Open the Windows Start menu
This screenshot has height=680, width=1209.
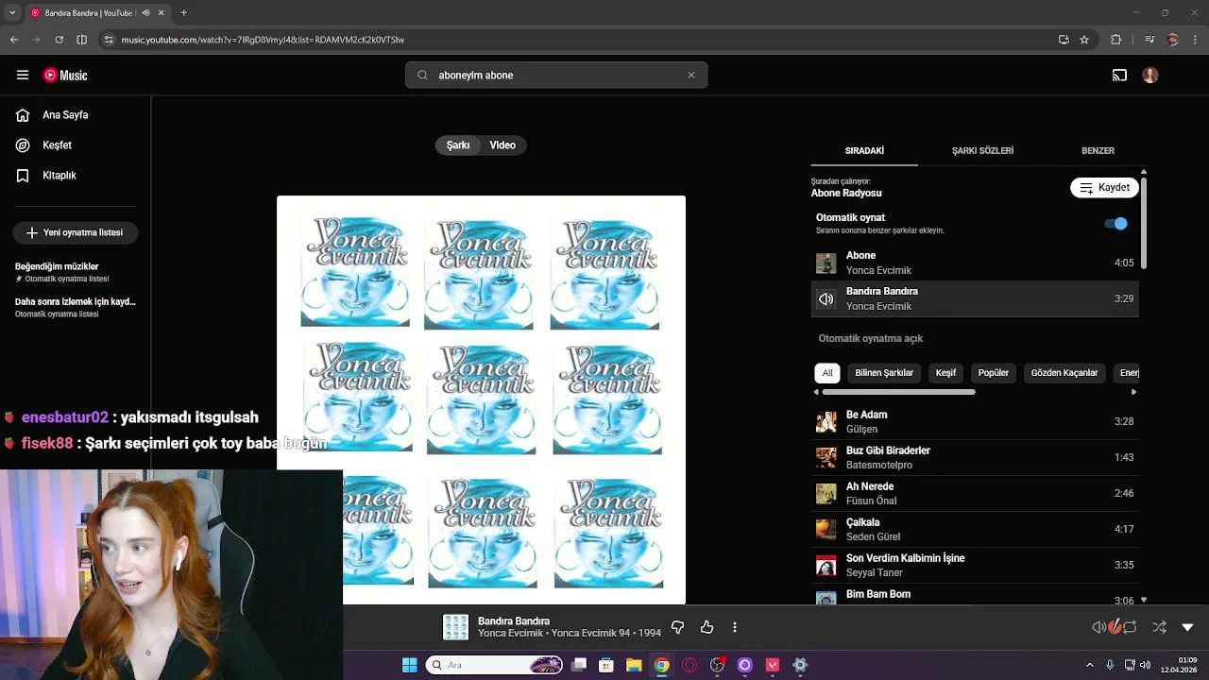click(x=409, y=665)
